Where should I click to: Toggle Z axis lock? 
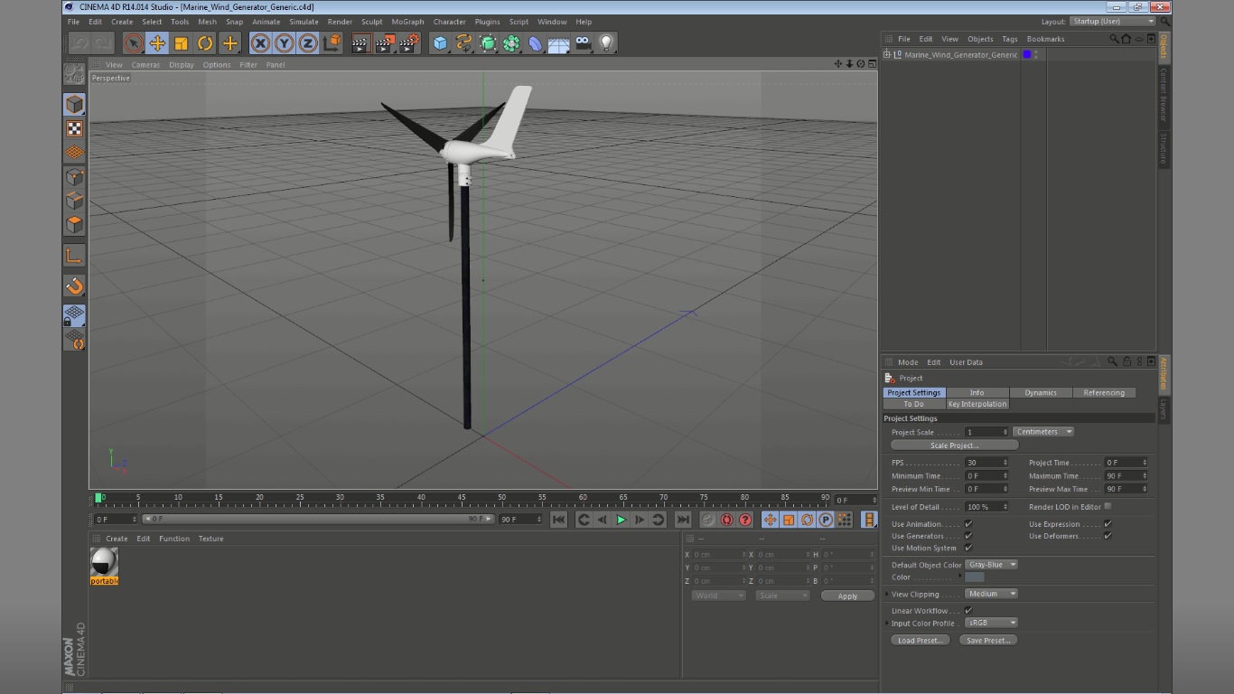tap(308, 42)
